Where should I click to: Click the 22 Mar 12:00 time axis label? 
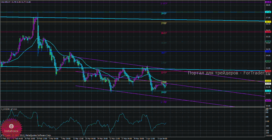114,139
